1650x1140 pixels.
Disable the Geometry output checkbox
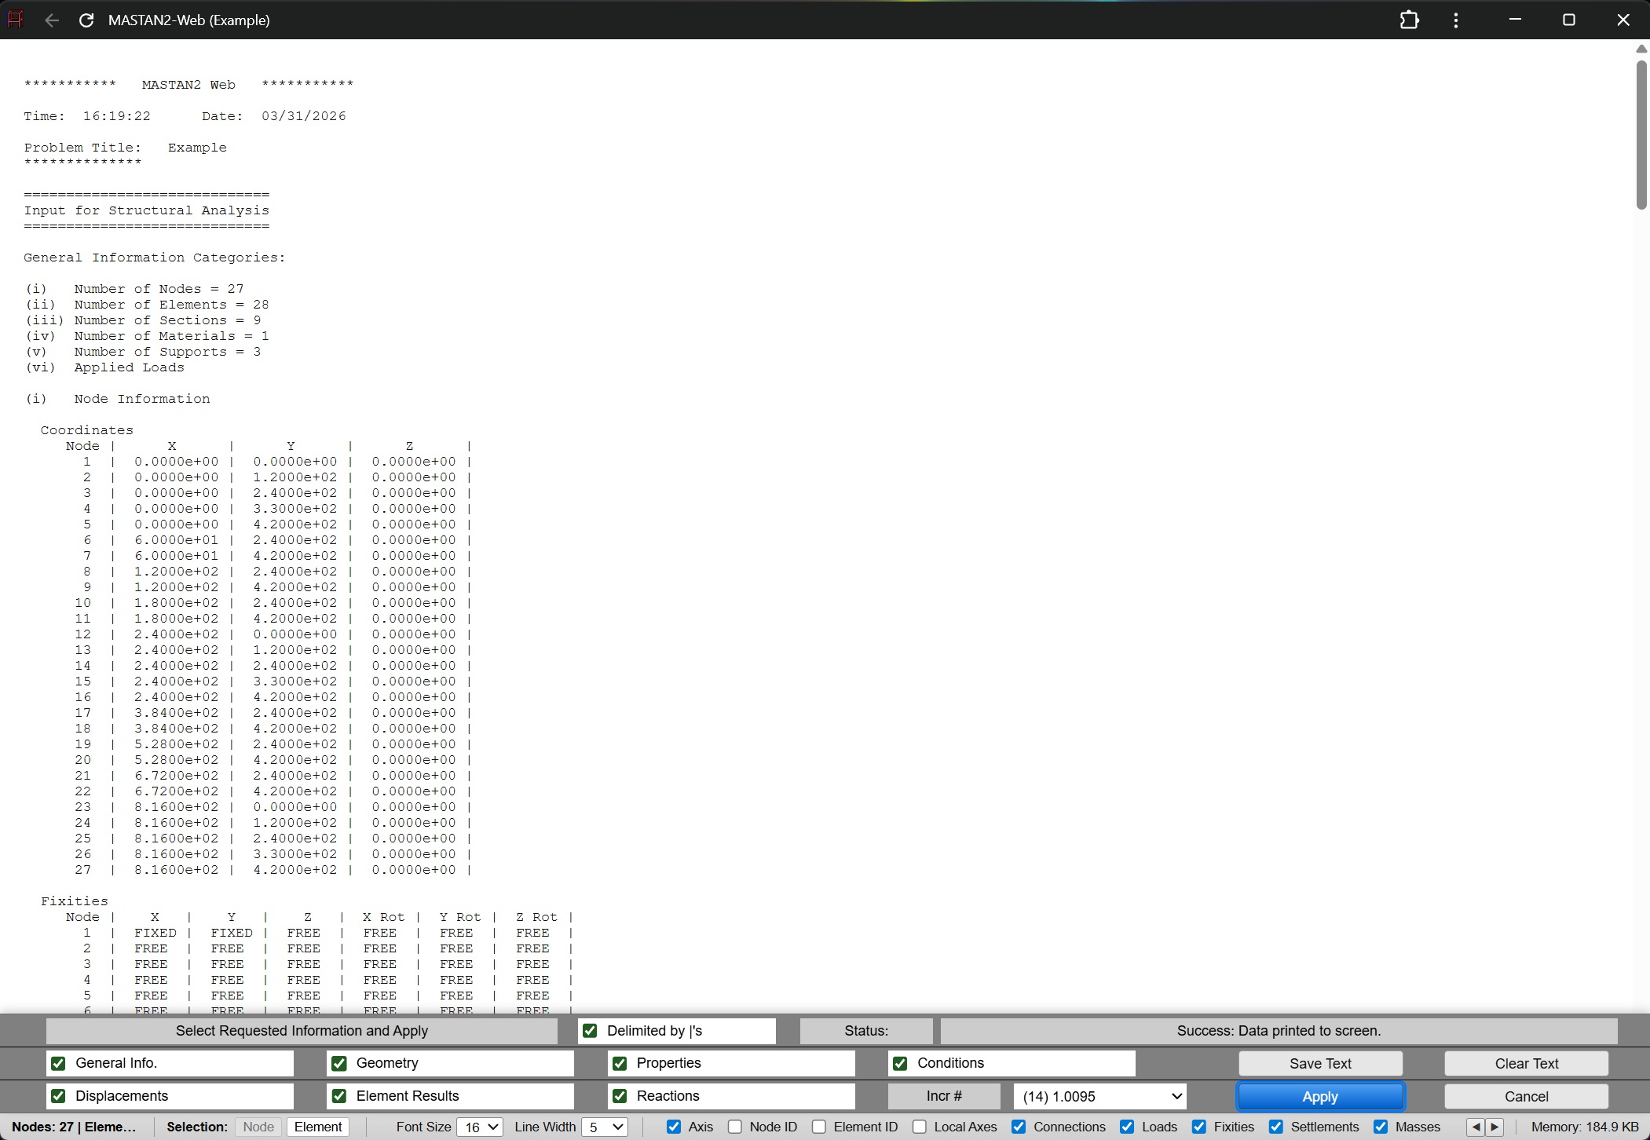(x=339, y=1063)
